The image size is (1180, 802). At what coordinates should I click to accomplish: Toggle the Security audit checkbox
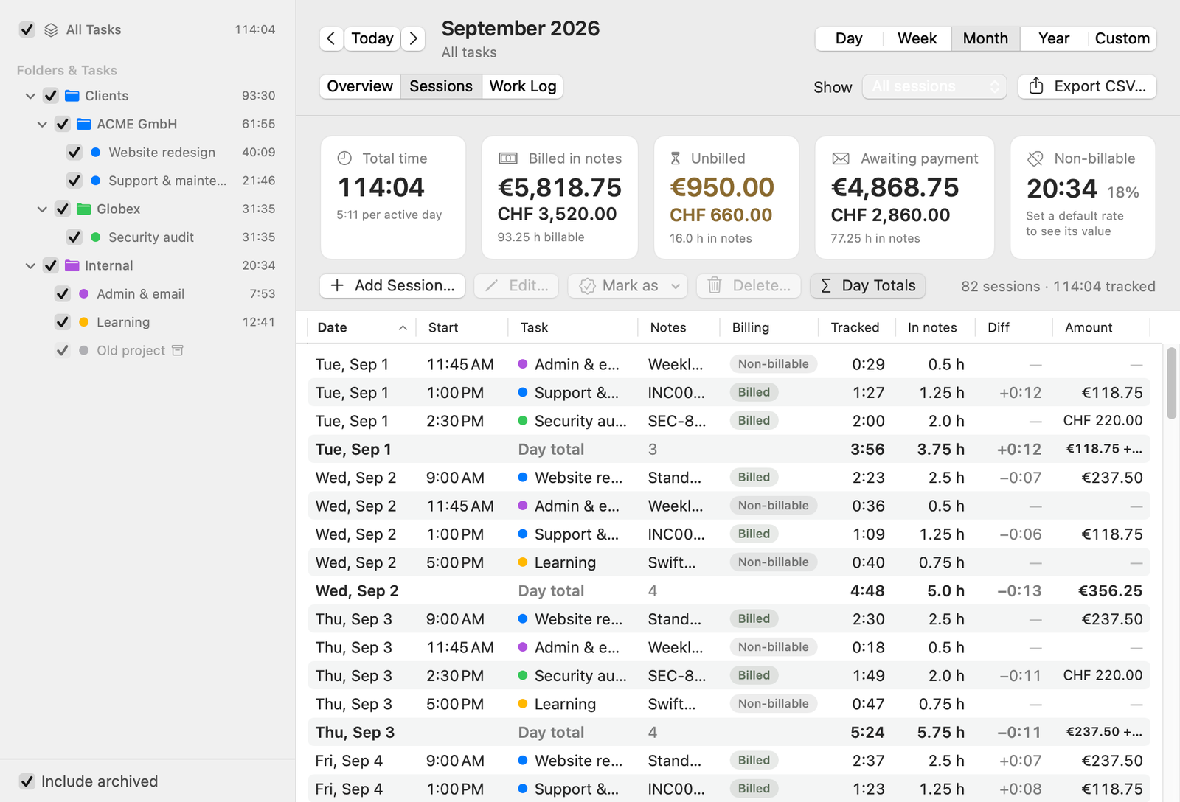pos(74,237)
